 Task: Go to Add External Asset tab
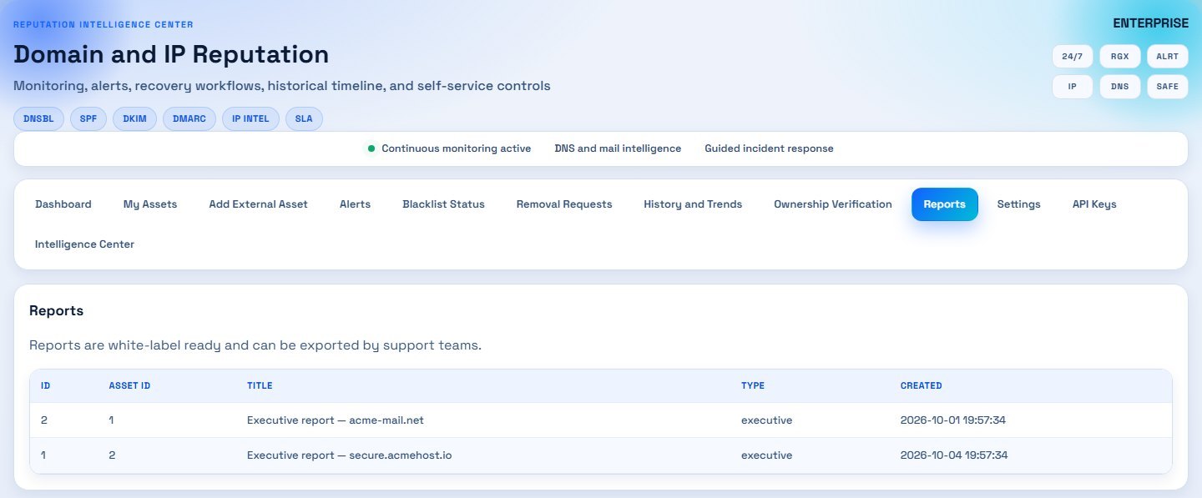[x=258, y=204]
